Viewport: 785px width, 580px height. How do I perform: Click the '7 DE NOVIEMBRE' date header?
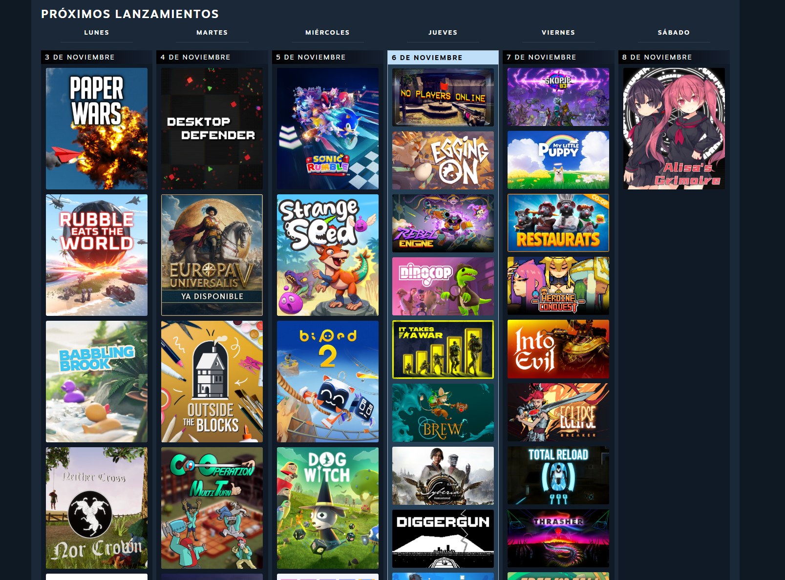point(558,57)
